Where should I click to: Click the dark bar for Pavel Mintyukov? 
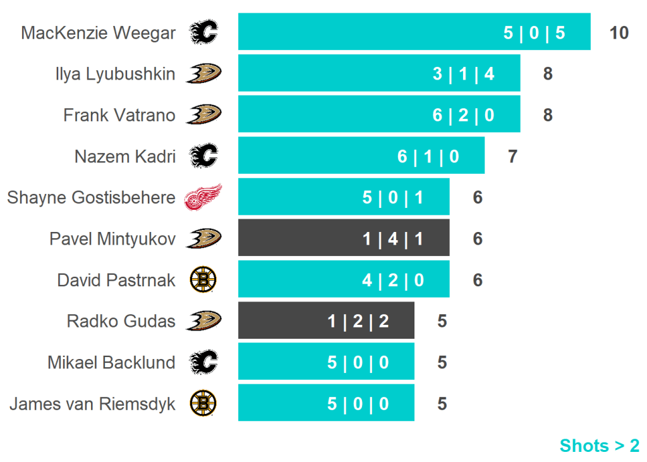click(x=344, y=238)
